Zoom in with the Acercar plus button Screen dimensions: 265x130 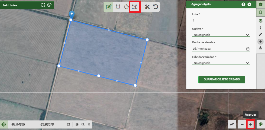(x=251, y=124)
